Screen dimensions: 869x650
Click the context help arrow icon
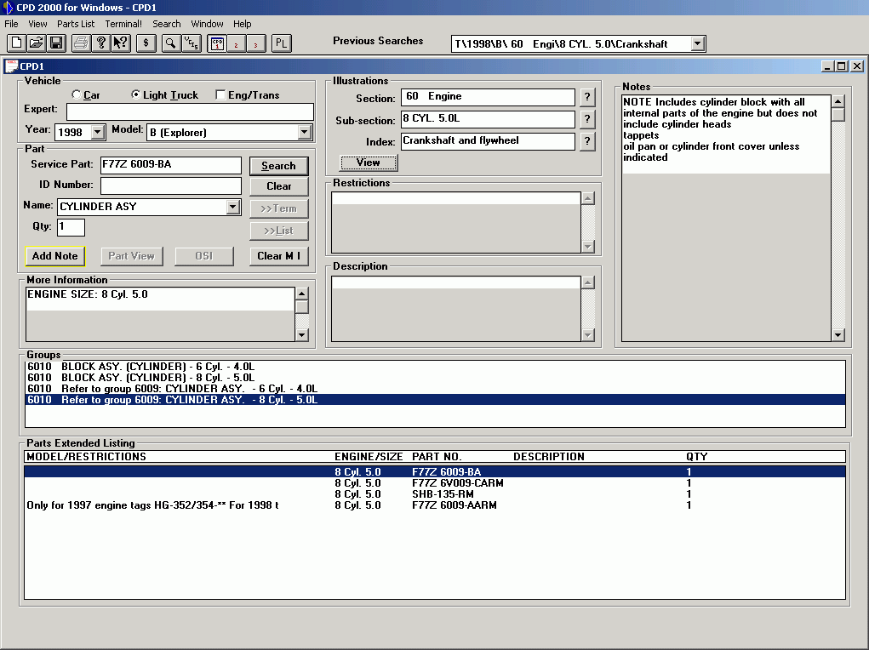click(121, 43)
